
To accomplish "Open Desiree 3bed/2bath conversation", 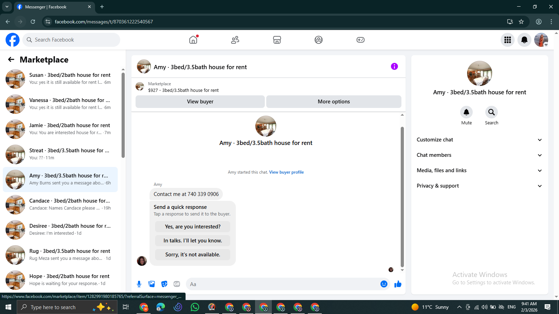I will (x=60, y=230).
